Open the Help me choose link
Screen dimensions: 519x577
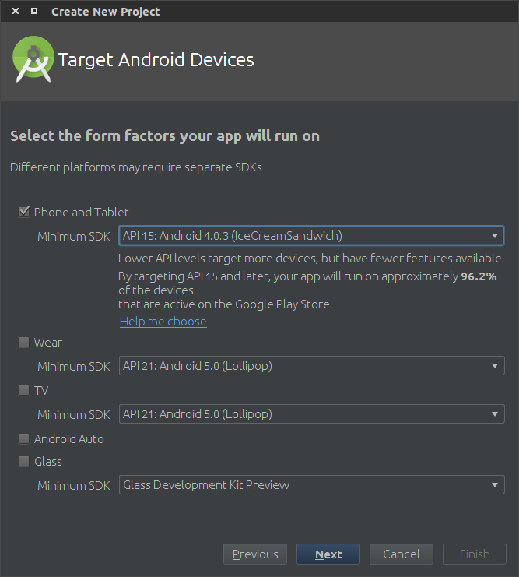[163, 322]
